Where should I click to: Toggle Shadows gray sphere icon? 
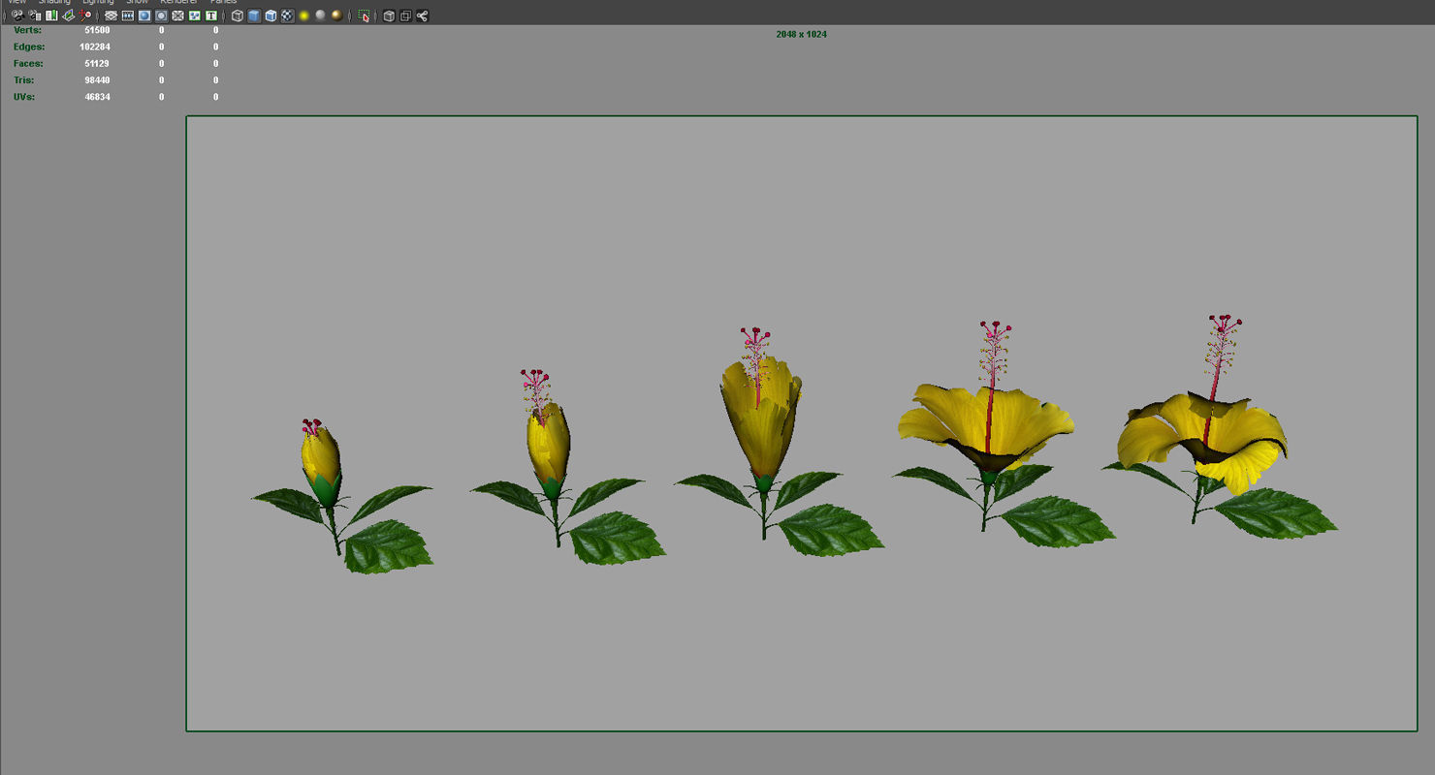pyautogui.click(x=320, y=15)
